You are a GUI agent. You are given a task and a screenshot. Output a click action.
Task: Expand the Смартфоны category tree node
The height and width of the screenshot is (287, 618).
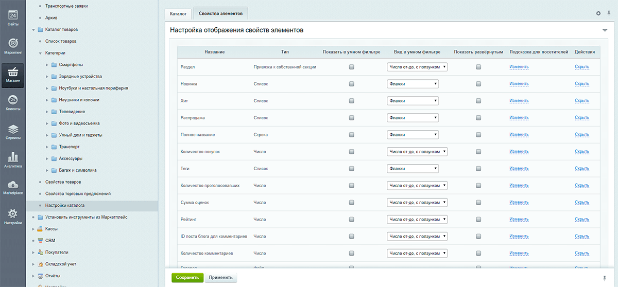pyautogui.click(x=47, y=65)
